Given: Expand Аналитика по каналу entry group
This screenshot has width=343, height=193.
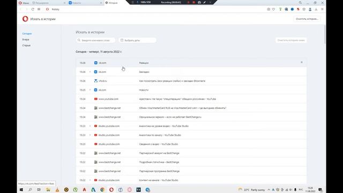Looking at the screenshot, I should coord(90,135).
